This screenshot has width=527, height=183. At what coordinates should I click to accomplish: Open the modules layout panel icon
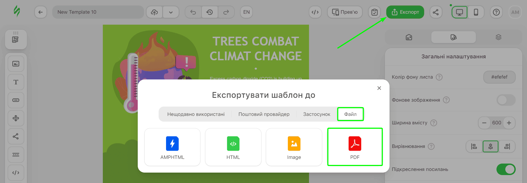point(16,39)
